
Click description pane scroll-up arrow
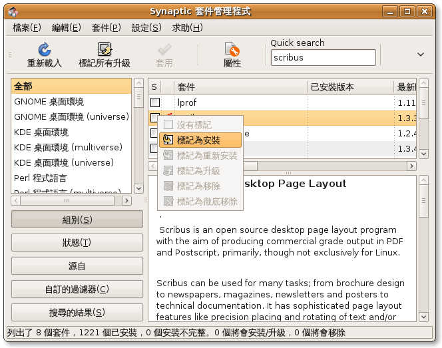click(x=423, y=180)
